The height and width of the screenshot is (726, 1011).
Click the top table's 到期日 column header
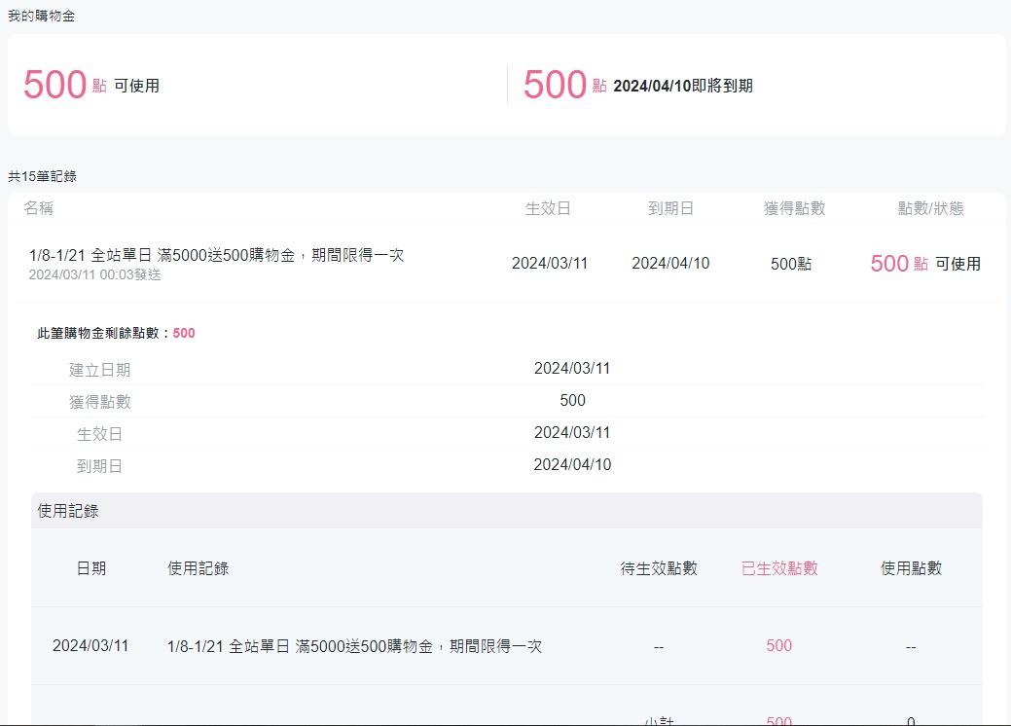[670, 208]
